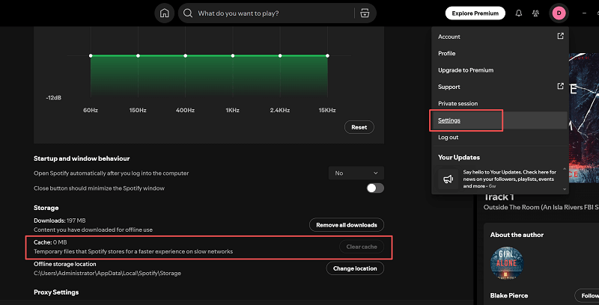Click the '-12dB' equalizer label
The width and height of the screenshot is (599, 305).
point(53,98)
